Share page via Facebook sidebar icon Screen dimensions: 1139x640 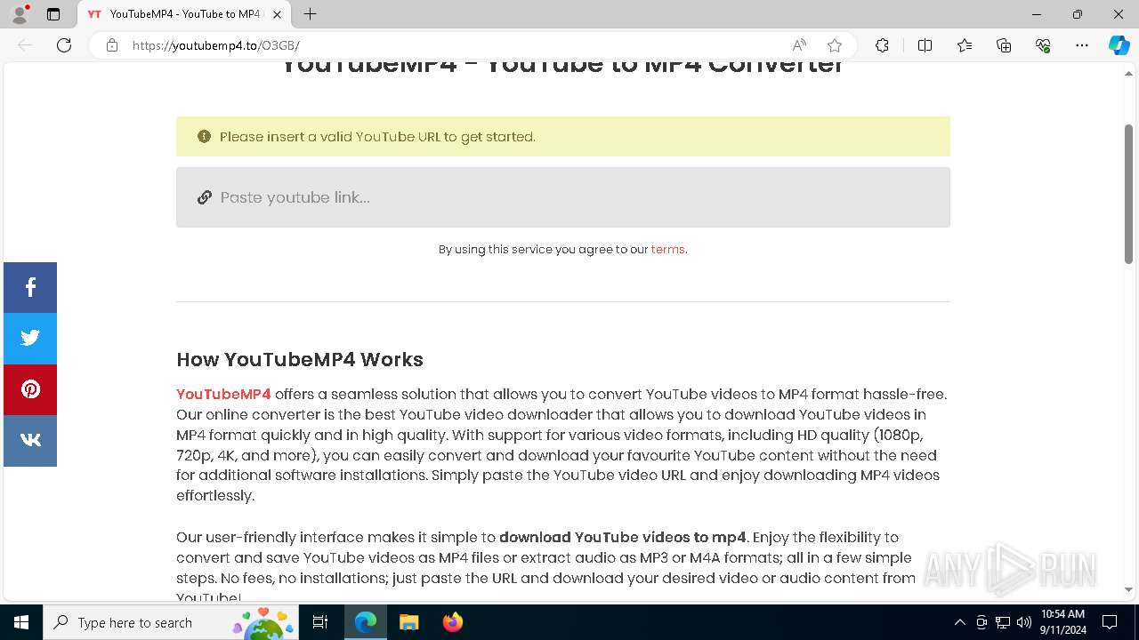[30, 287]
